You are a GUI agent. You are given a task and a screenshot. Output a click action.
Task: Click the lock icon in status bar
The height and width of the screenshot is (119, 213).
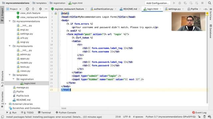[199, 117]
